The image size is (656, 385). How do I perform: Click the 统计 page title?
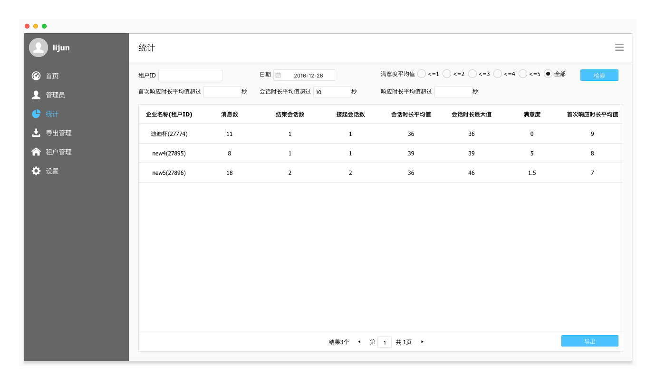pos(147,48)
